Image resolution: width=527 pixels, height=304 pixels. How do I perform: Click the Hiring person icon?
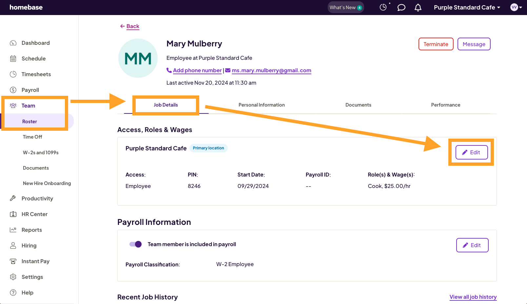13,245
